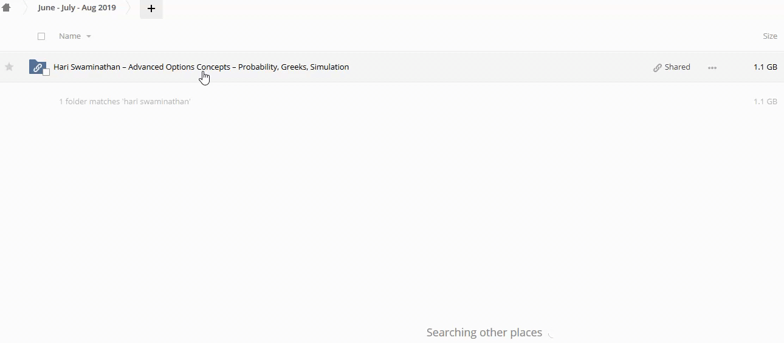This screenshot has height=343, width=784.
Task: Favorite the Hari Swaminathan folder with the star
Action: point(9,67)
